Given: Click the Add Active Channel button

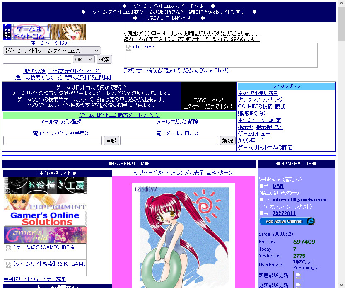Looking at the screenshot, I should coord(287,221).
